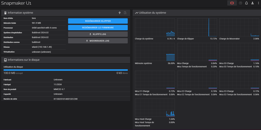Click the file icon beside USB icon
This screenshot has height=130, width=261.
[125, 13]
